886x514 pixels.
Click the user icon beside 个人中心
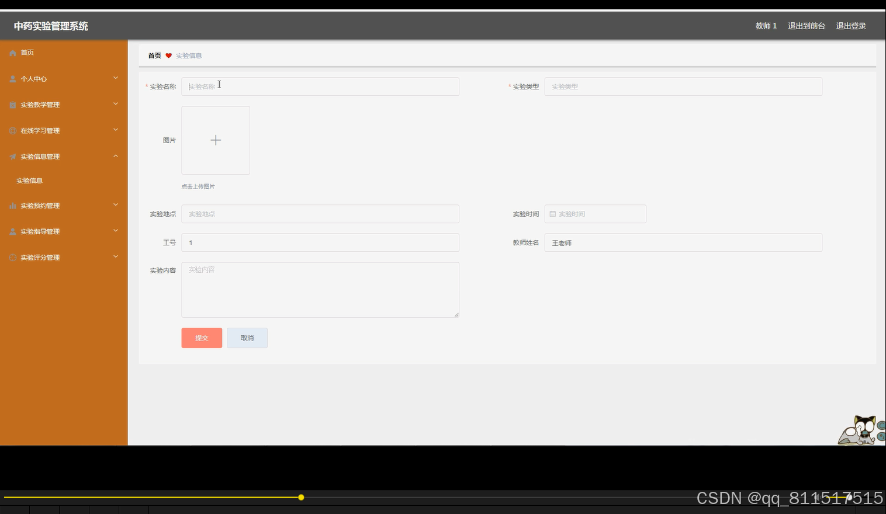point(13,79)
